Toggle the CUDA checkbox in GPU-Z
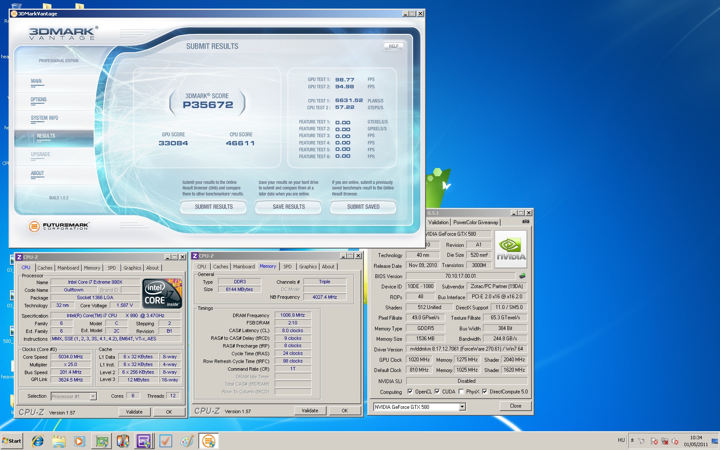The height and width of the screenshot is (450, 720). [x=437, y=391]
